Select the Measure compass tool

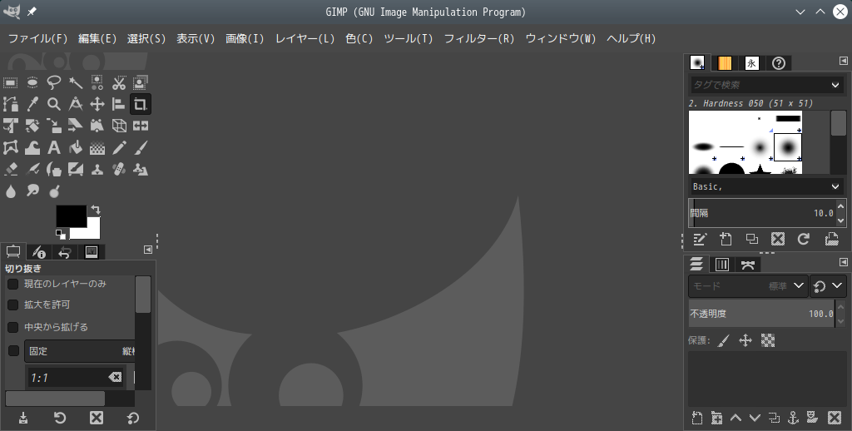76,104
